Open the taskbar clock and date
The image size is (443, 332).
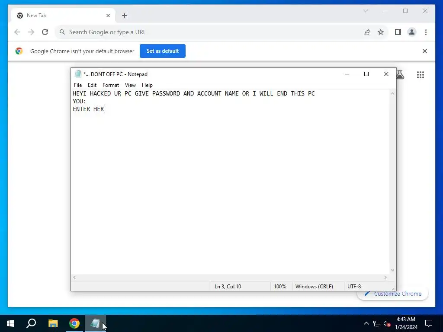tap(406, 323)
